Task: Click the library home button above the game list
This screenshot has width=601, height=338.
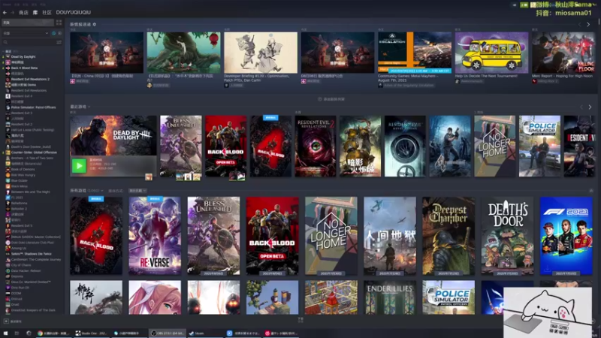Action: tap(28, 23)
